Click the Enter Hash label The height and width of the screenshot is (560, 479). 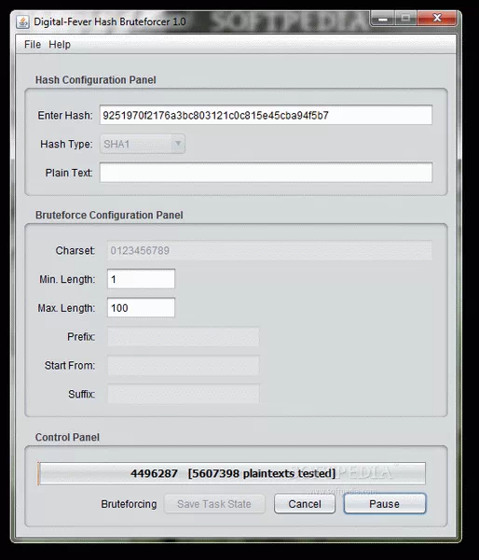tap(65, 116)
